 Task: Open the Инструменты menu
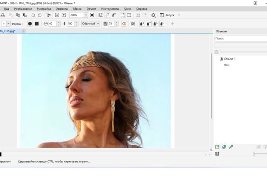[110, 9]
